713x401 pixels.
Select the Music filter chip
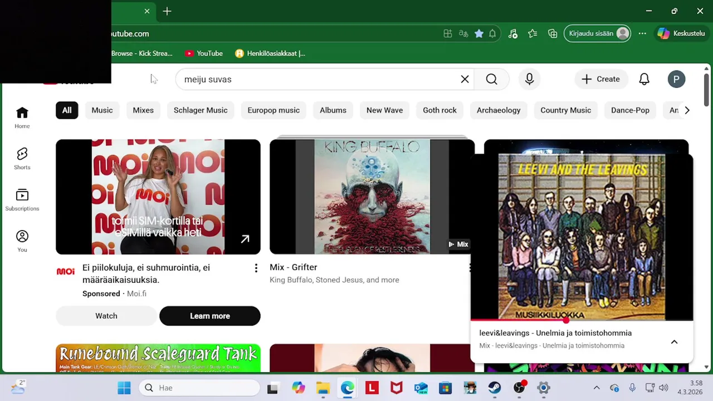click(102, 110)
